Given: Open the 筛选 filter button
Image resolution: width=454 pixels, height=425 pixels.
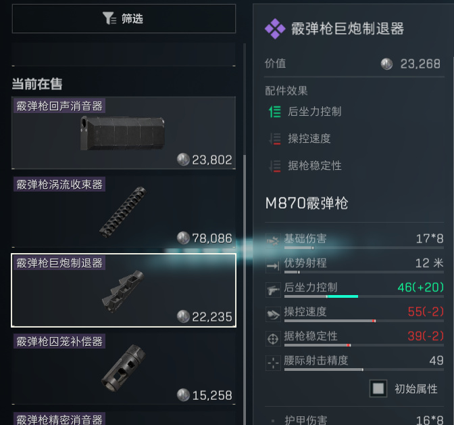Looking at the screenshot, I should [x=124, y=18].
